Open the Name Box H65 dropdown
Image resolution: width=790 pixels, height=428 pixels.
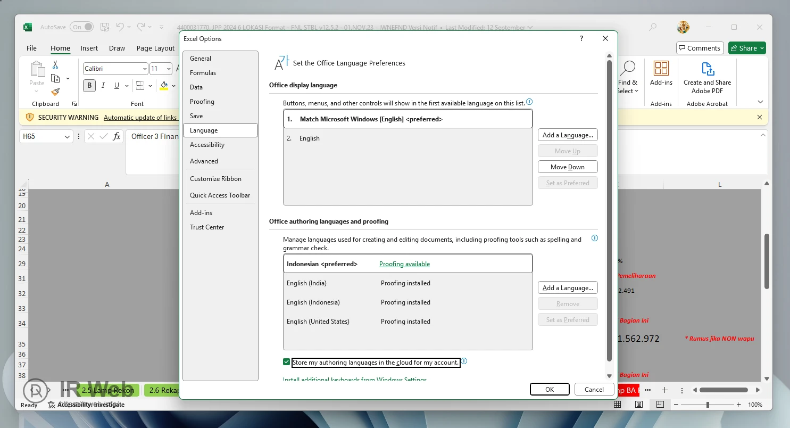coord(67,137)
